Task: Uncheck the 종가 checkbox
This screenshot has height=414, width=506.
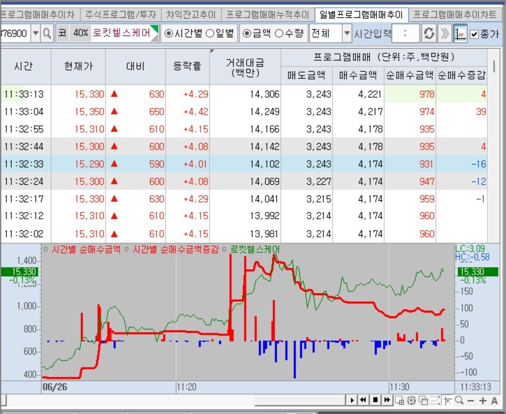Action: click(x=474, y=34)
